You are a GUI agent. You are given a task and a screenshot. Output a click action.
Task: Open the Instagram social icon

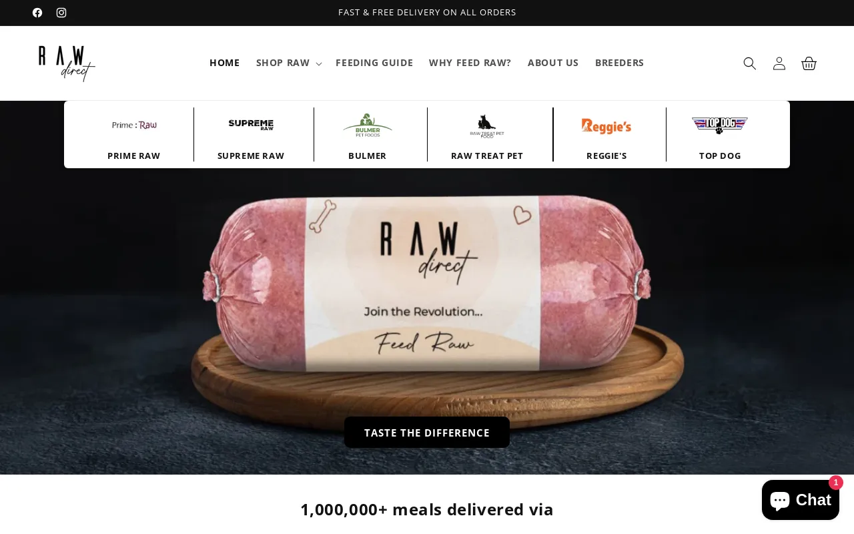point(61,13)
